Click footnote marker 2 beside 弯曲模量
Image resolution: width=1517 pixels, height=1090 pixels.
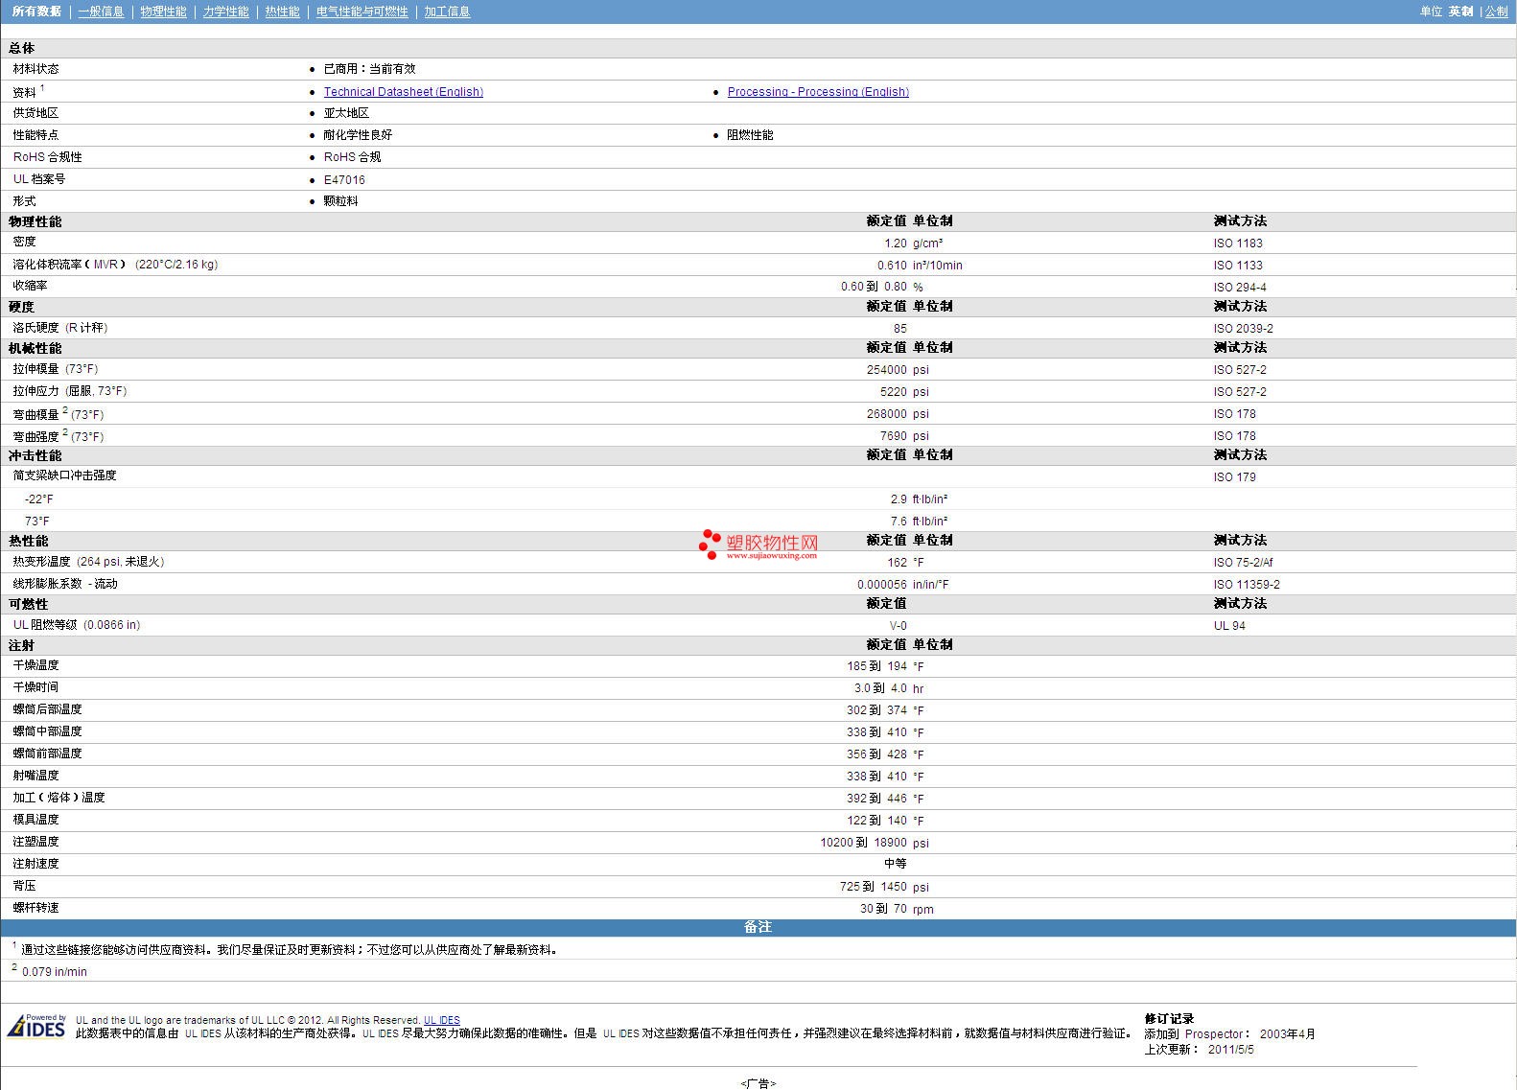[65, 410]
